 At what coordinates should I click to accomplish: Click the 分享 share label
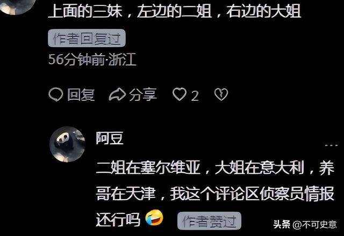point(143,95)
